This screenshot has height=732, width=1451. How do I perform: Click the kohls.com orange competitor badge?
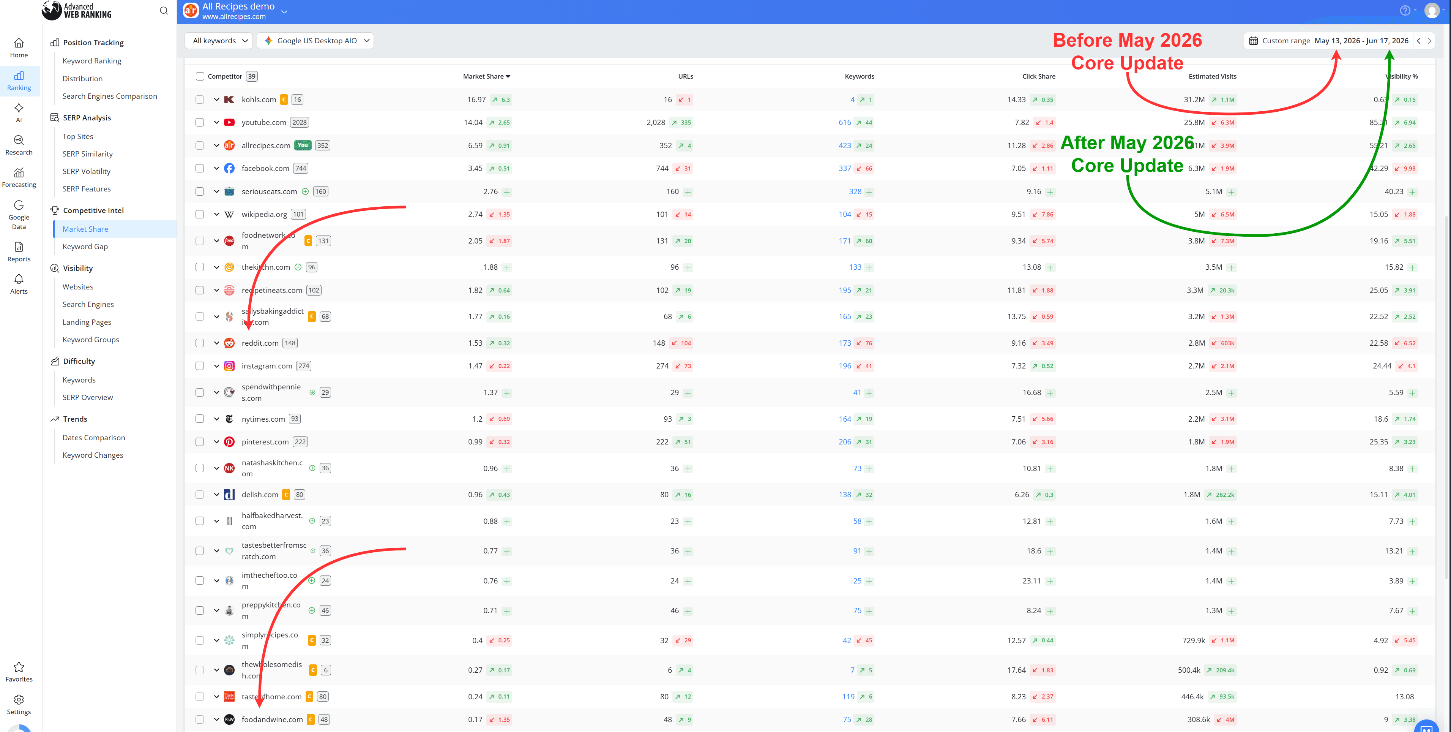(284, 100)
